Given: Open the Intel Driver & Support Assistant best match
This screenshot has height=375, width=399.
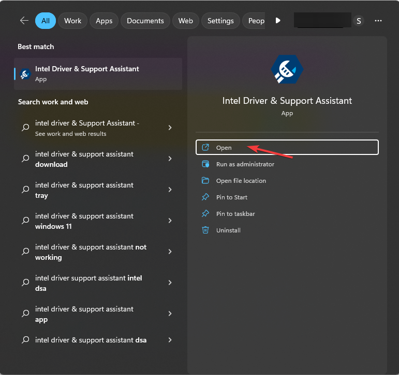Looking at the screenshot, I should pyautogui.click(x=98, y=74).
